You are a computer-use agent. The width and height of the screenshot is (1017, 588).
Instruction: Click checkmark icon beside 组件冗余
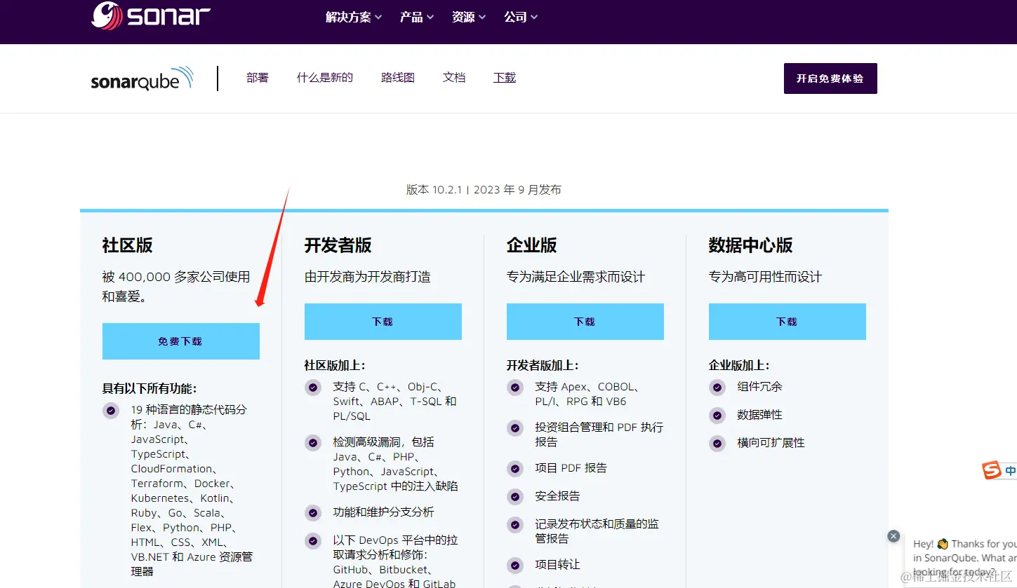(717, 387)
